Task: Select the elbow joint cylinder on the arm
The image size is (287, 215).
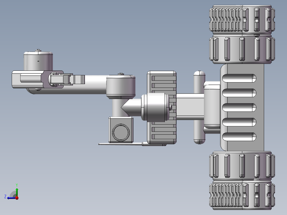Action: tap(121, 86)
